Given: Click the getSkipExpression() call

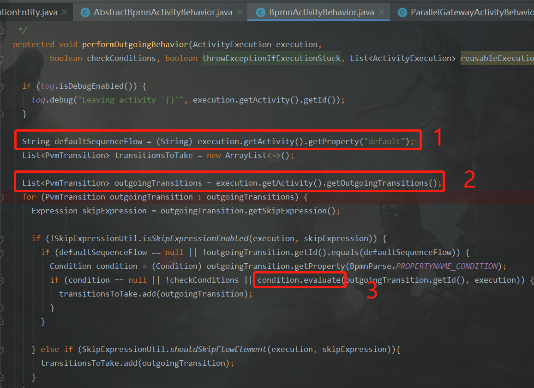Looking at the screenshot, I should coord(292,211).
